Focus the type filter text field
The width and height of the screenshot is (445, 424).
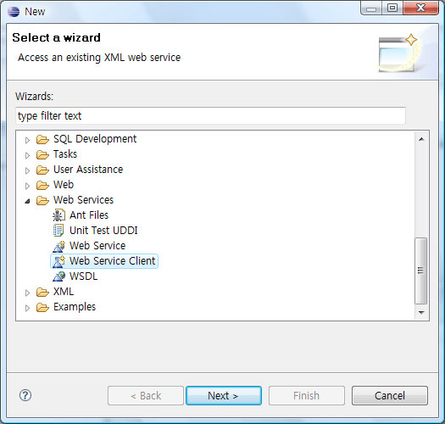pos(210,115)
